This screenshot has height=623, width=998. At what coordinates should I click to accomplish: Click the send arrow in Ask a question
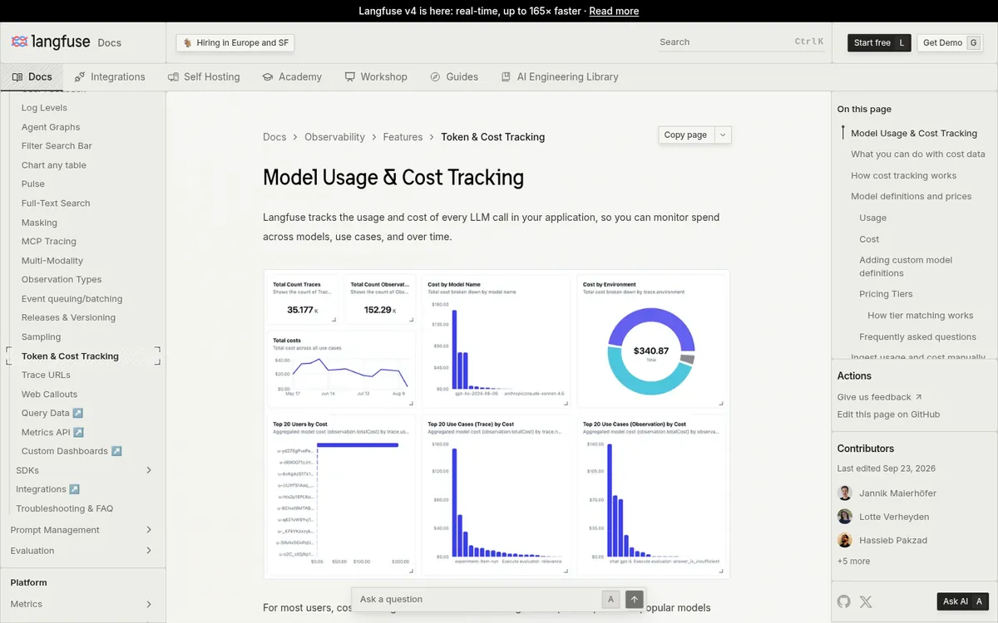coord(635,599)
